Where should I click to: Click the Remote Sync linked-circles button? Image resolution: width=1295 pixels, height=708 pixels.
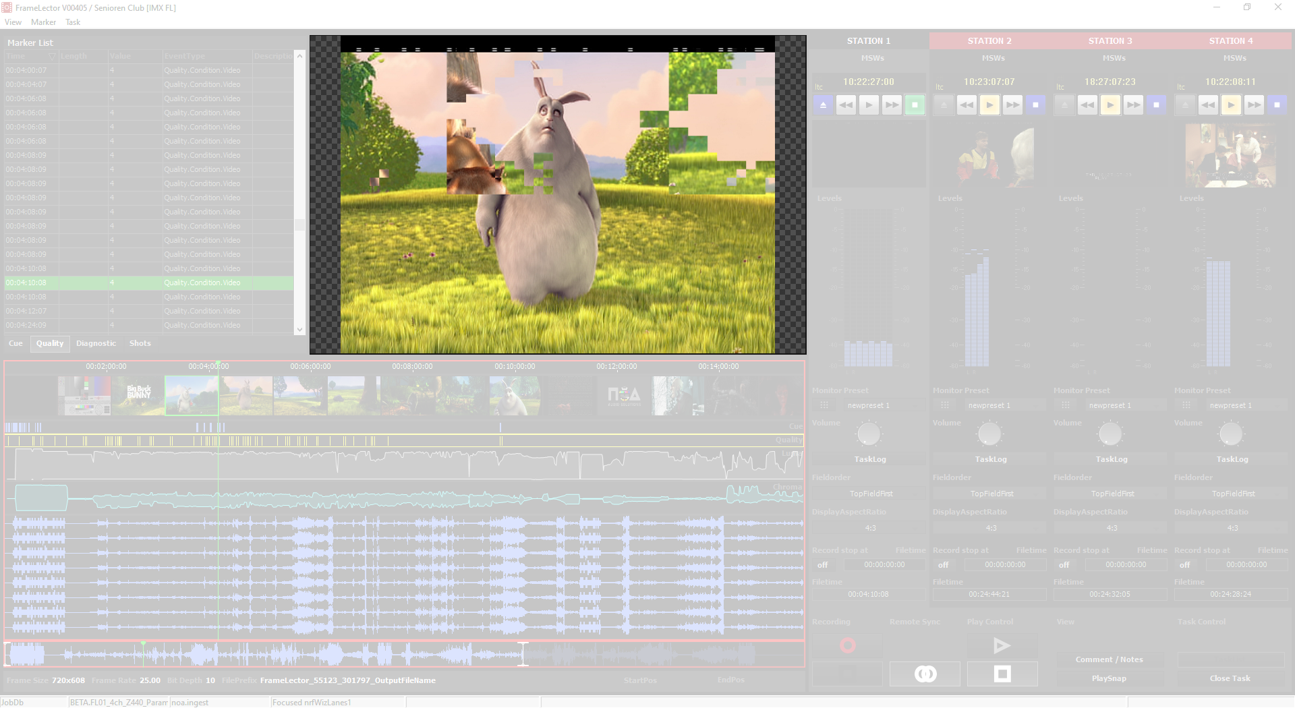tap(925, 674)
